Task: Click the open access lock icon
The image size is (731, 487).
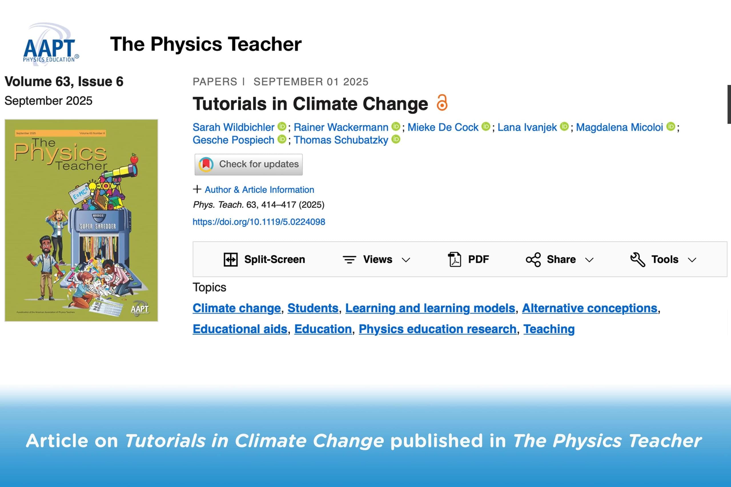Action: point(442,103)
